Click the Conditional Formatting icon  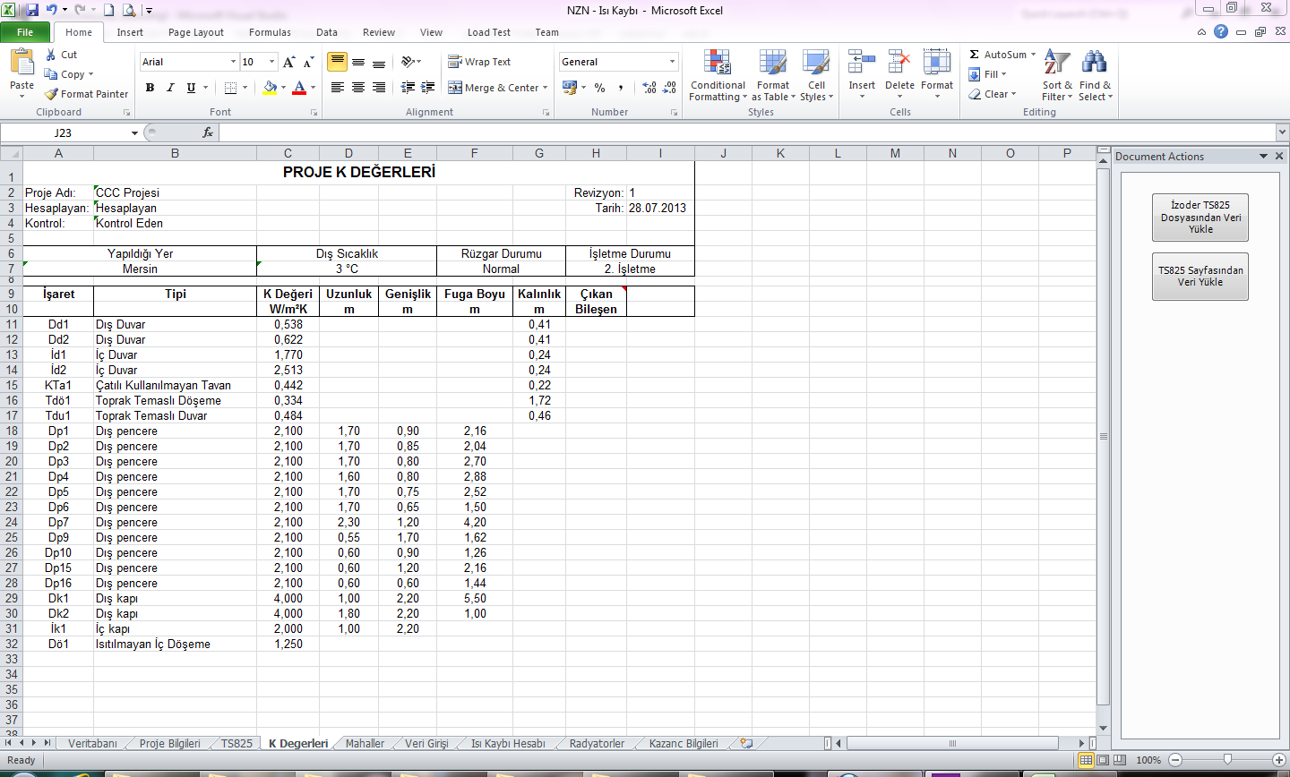(x=717, y=63)
